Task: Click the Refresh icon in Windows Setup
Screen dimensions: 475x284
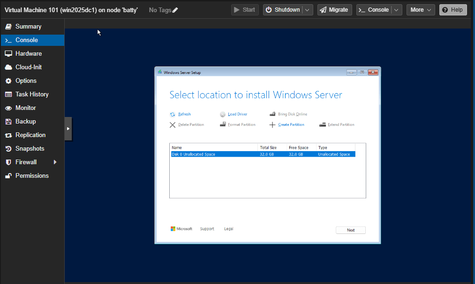Action: [x=173, y=114]
